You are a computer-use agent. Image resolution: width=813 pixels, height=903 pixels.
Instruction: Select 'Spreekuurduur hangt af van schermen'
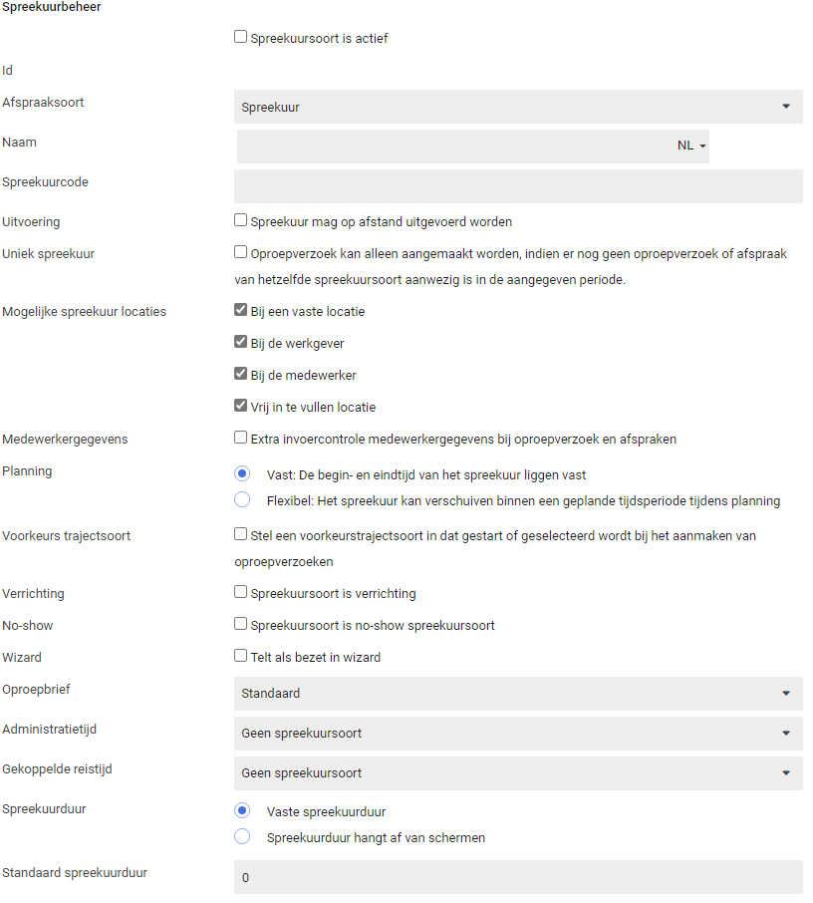242,837
